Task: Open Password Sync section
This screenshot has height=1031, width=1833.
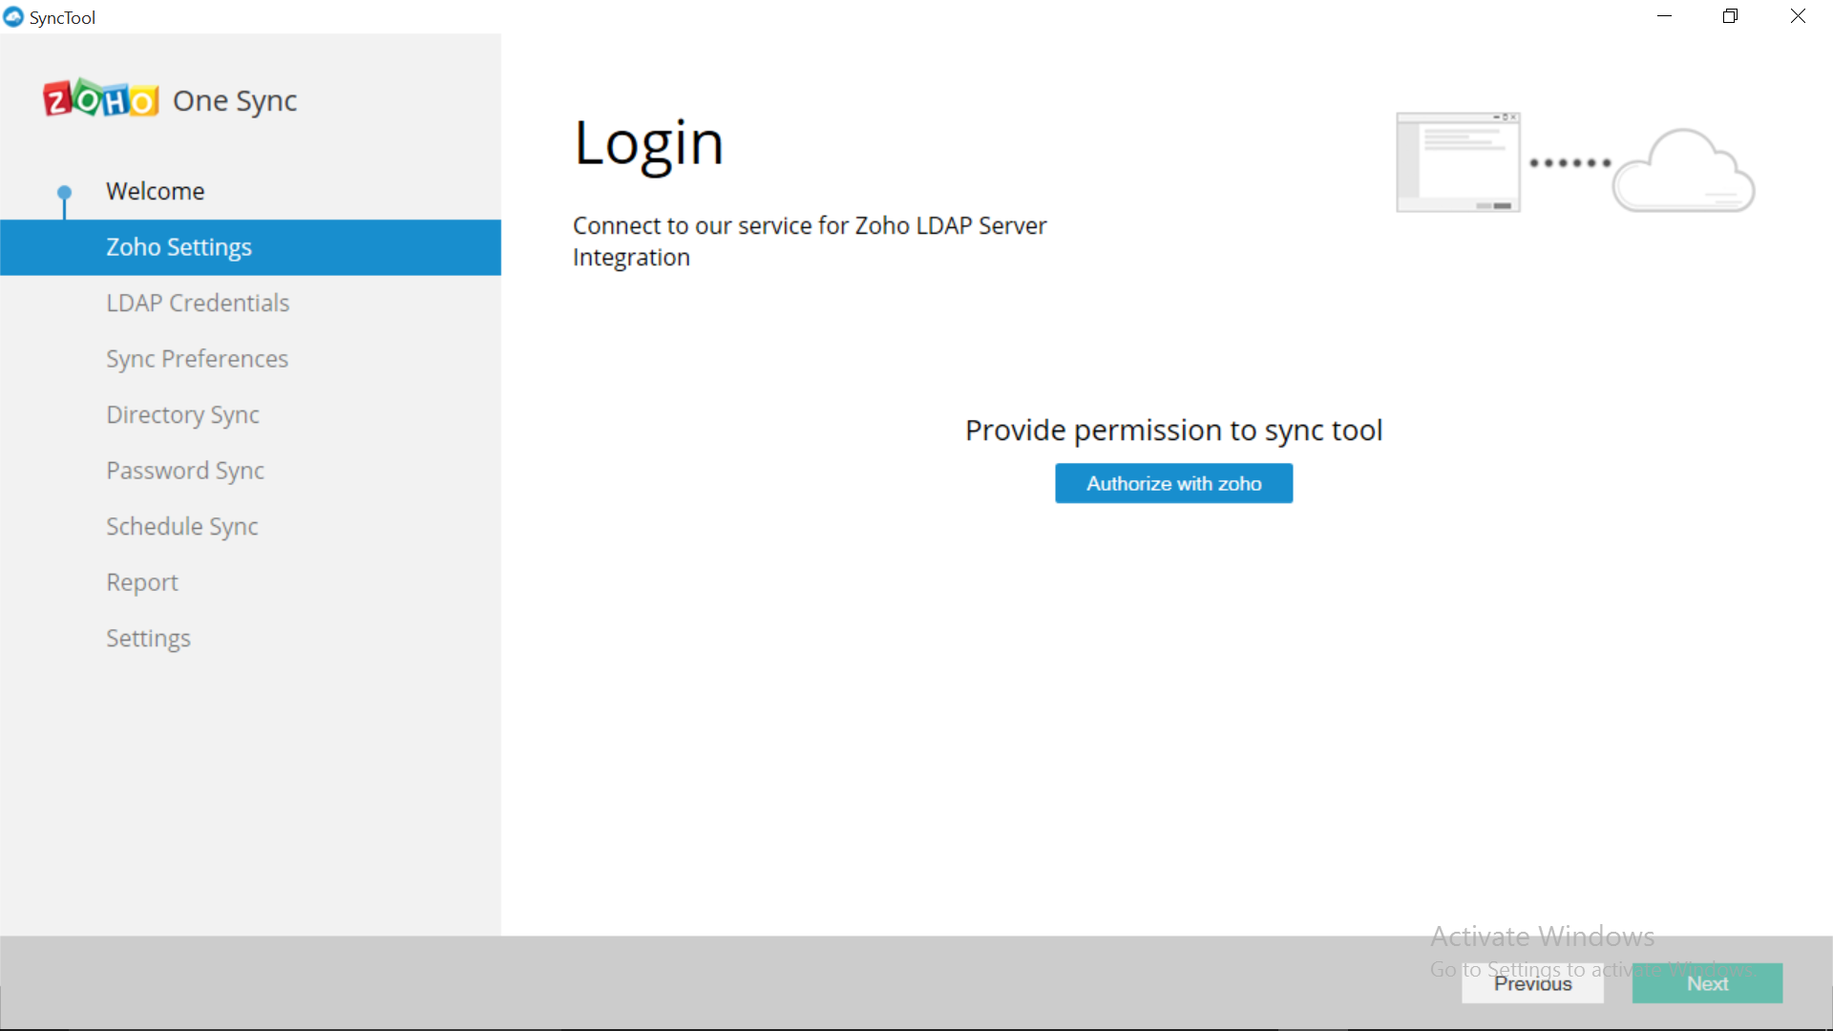Action: pyautogui.click(x=185, y=471)
